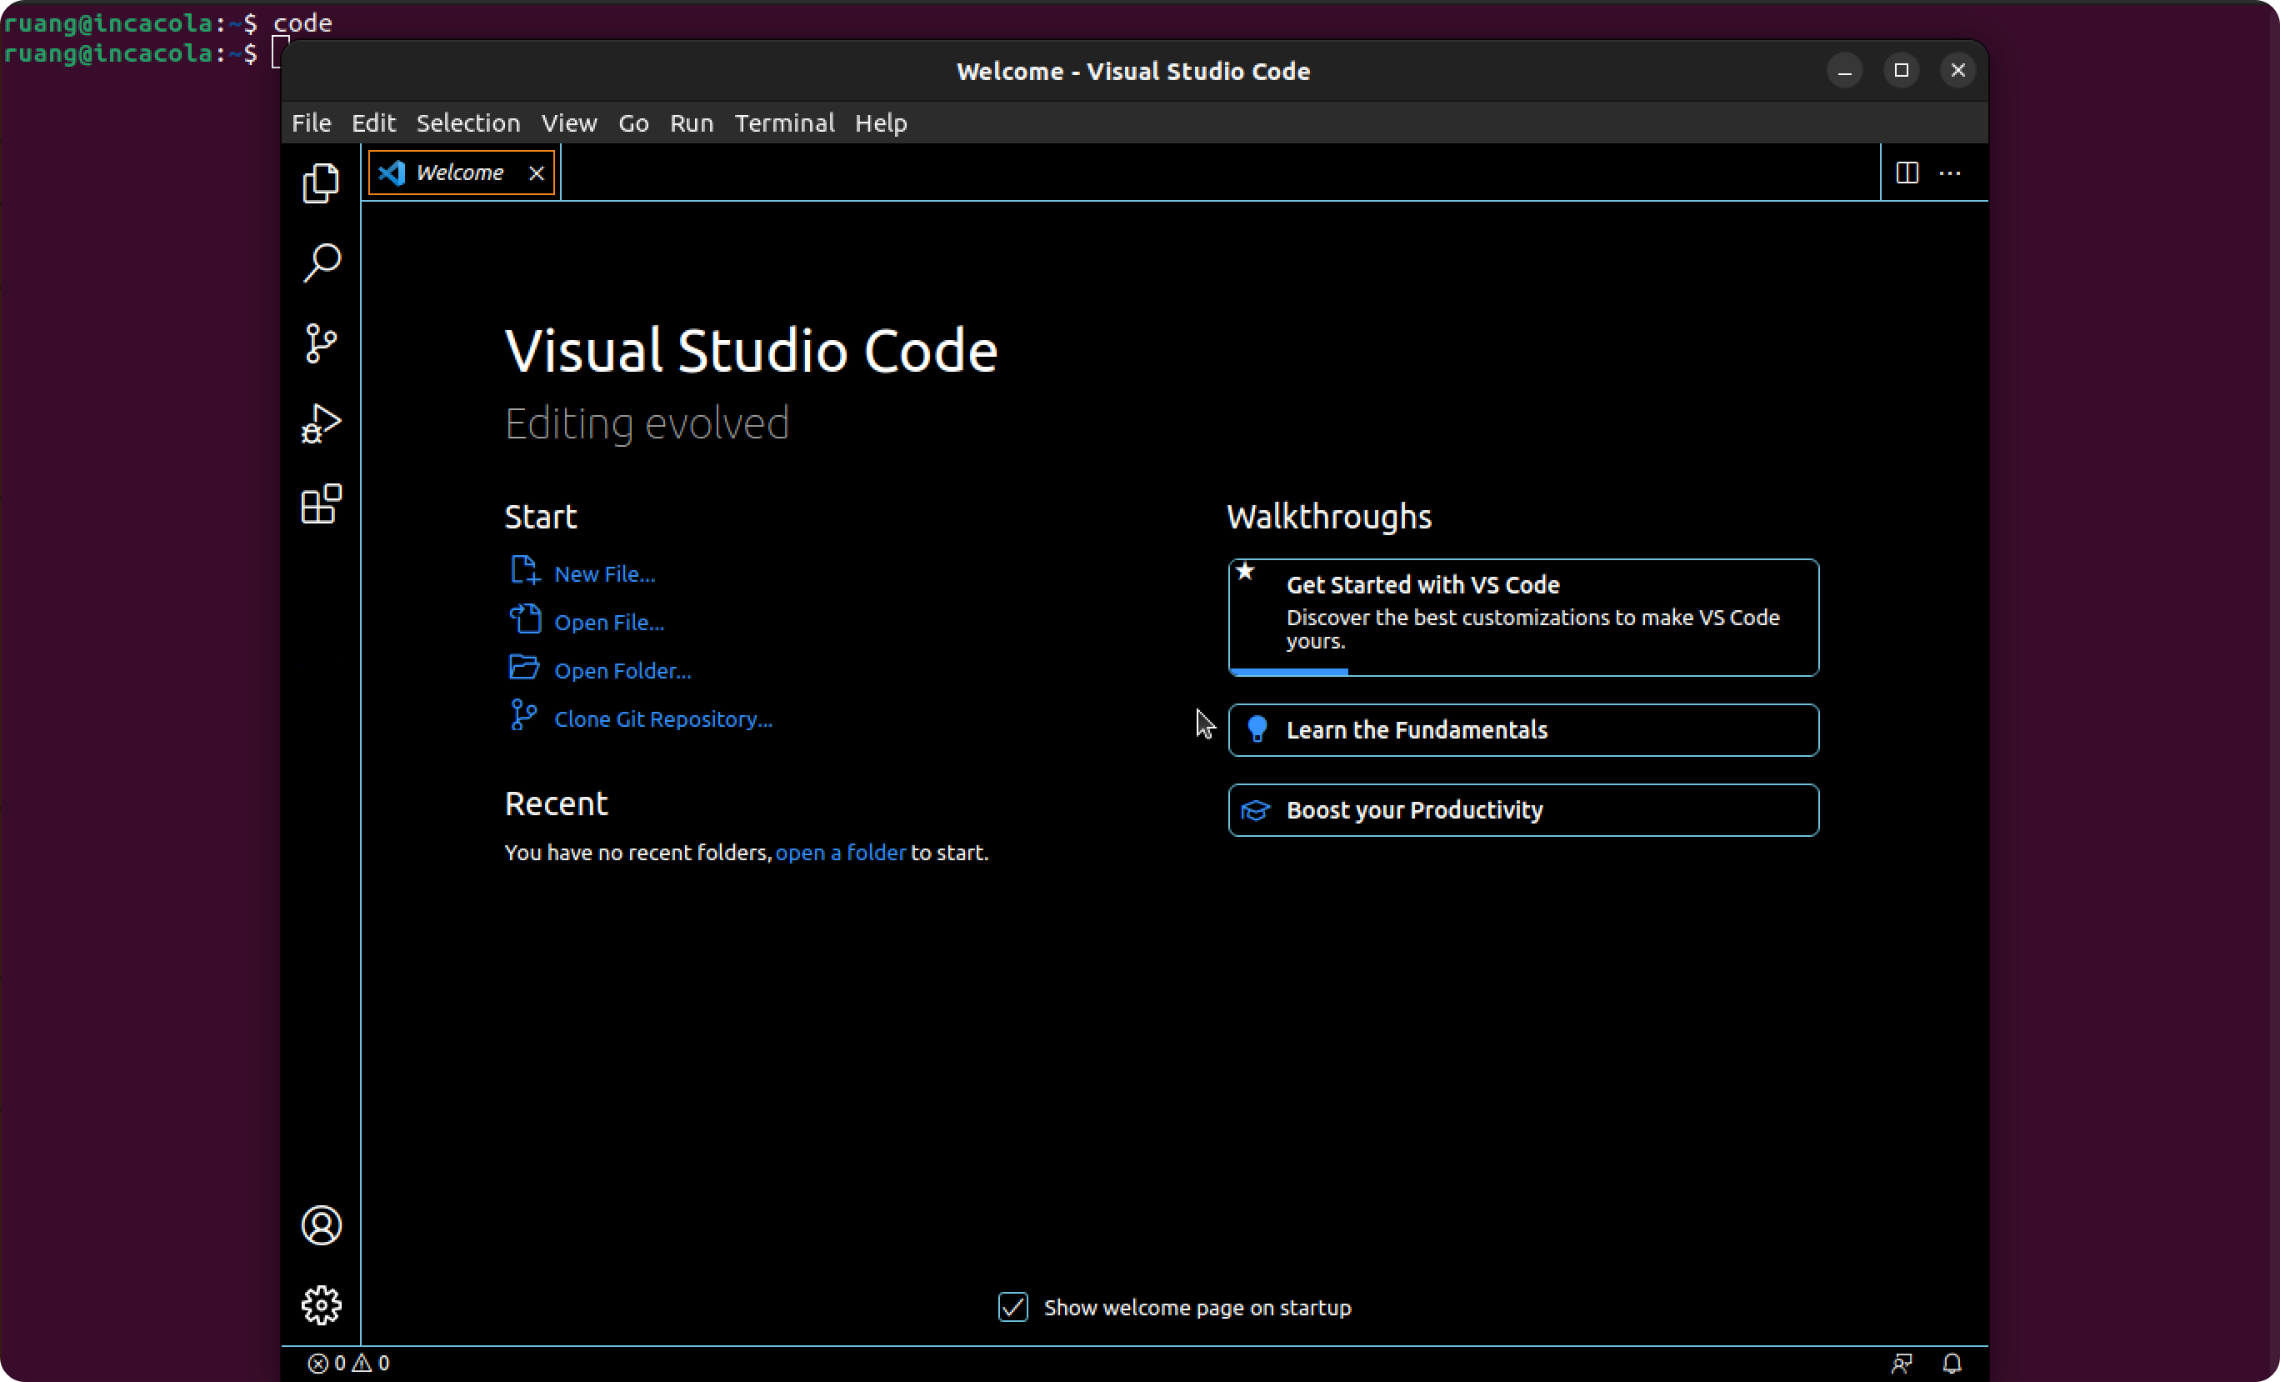Close the Visual Studio Code window
The image size is (2280, 1382).
coord(1957,70)
